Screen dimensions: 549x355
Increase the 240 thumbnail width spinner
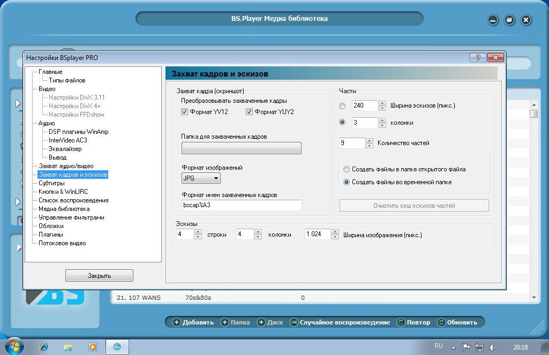(382, 103)
